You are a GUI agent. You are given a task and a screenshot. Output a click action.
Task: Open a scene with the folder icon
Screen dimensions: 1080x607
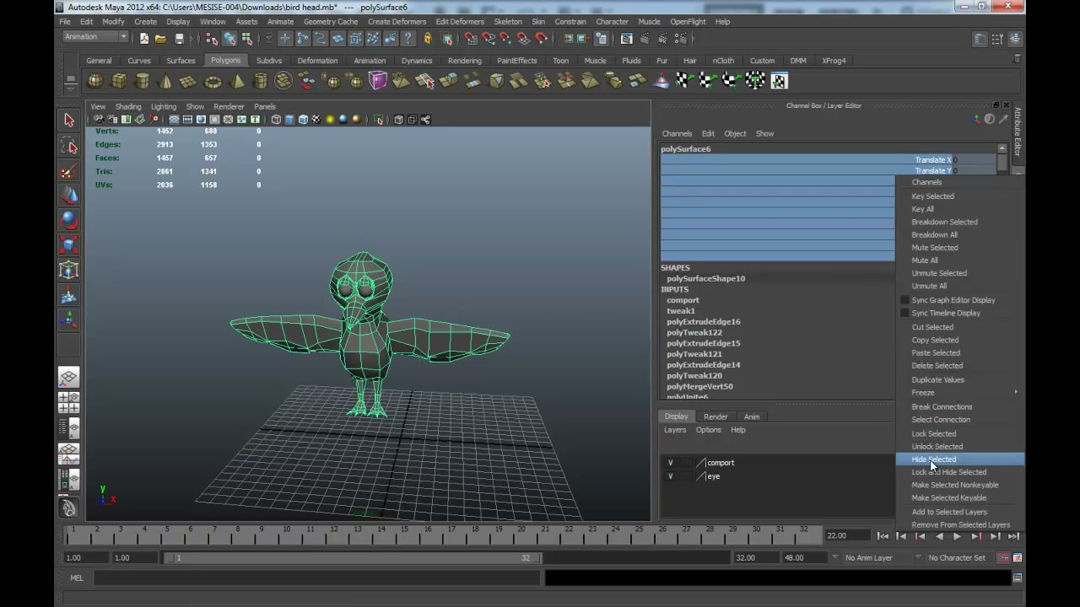tap(160, 39)
